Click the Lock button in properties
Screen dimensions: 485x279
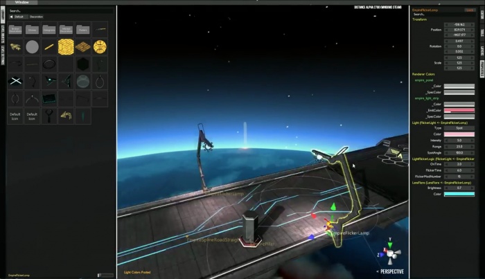(x=470, y=10)
